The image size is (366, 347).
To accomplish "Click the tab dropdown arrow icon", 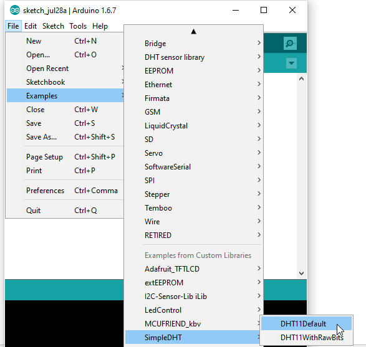I will click(291, 63).
